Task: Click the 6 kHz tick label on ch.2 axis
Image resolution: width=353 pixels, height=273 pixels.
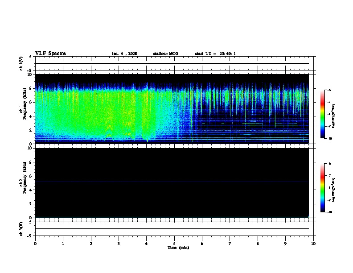Action: point(31,176)
